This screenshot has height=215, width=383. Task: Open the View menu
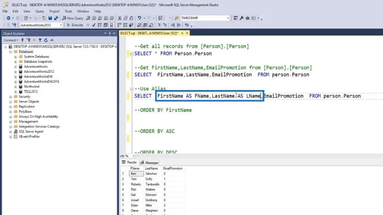click(x=27, y=11)
